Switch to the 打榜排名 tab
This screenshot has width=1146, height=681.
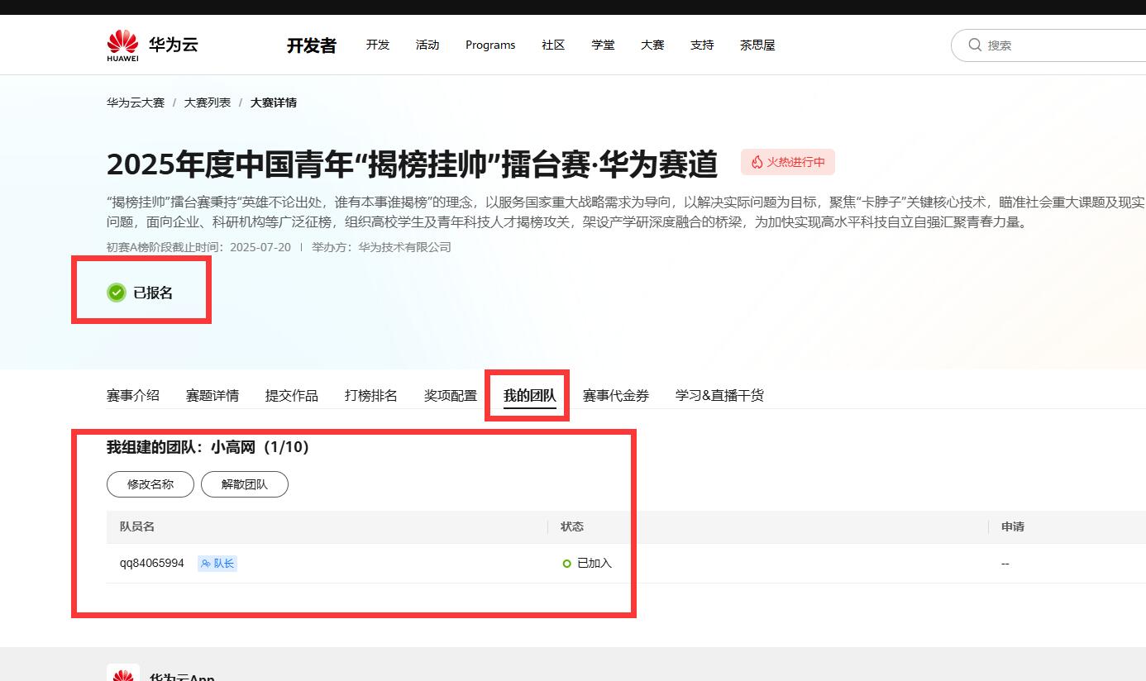click(x=371, y=395)
